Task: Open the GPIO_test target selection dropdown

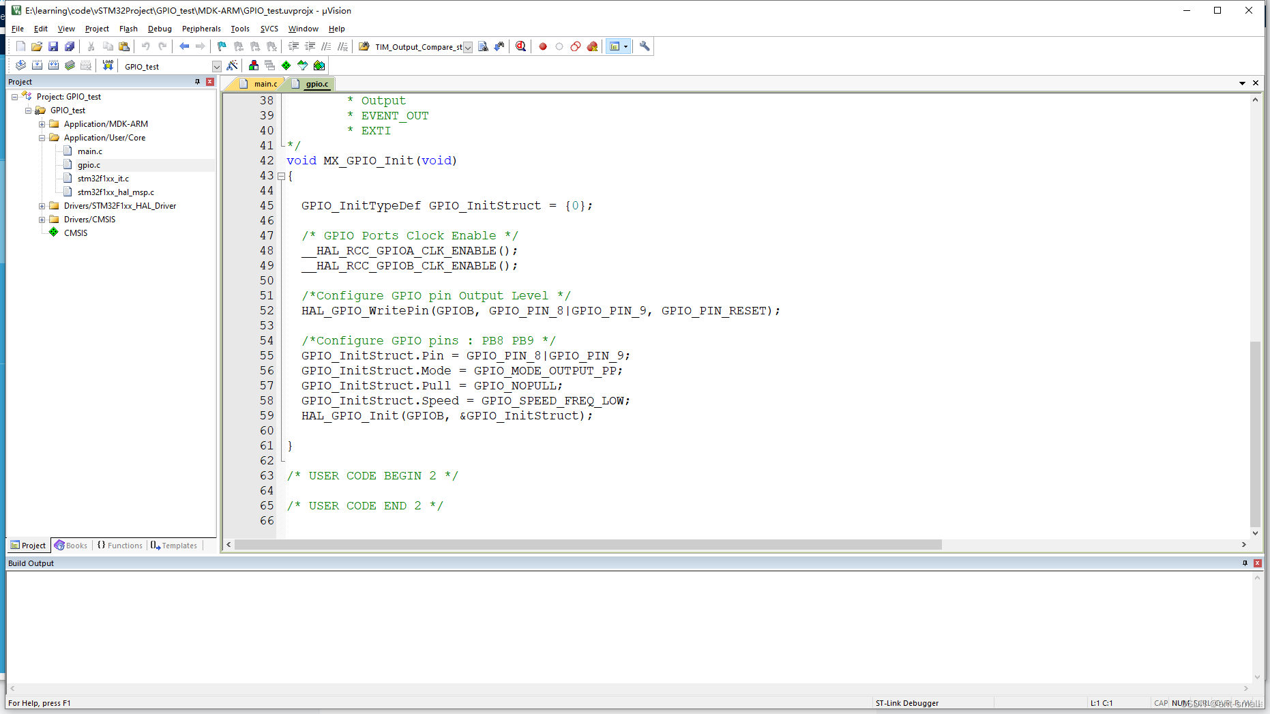Action: click(217, 66)
